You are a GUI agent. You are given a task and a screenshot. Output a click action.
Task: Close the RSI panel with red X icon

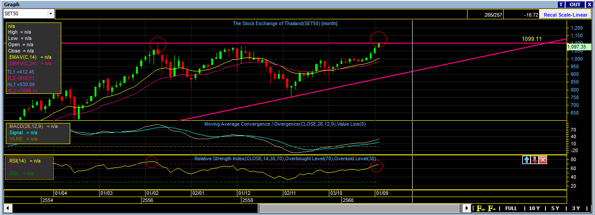pyautogui.click(x=543, y=160)
